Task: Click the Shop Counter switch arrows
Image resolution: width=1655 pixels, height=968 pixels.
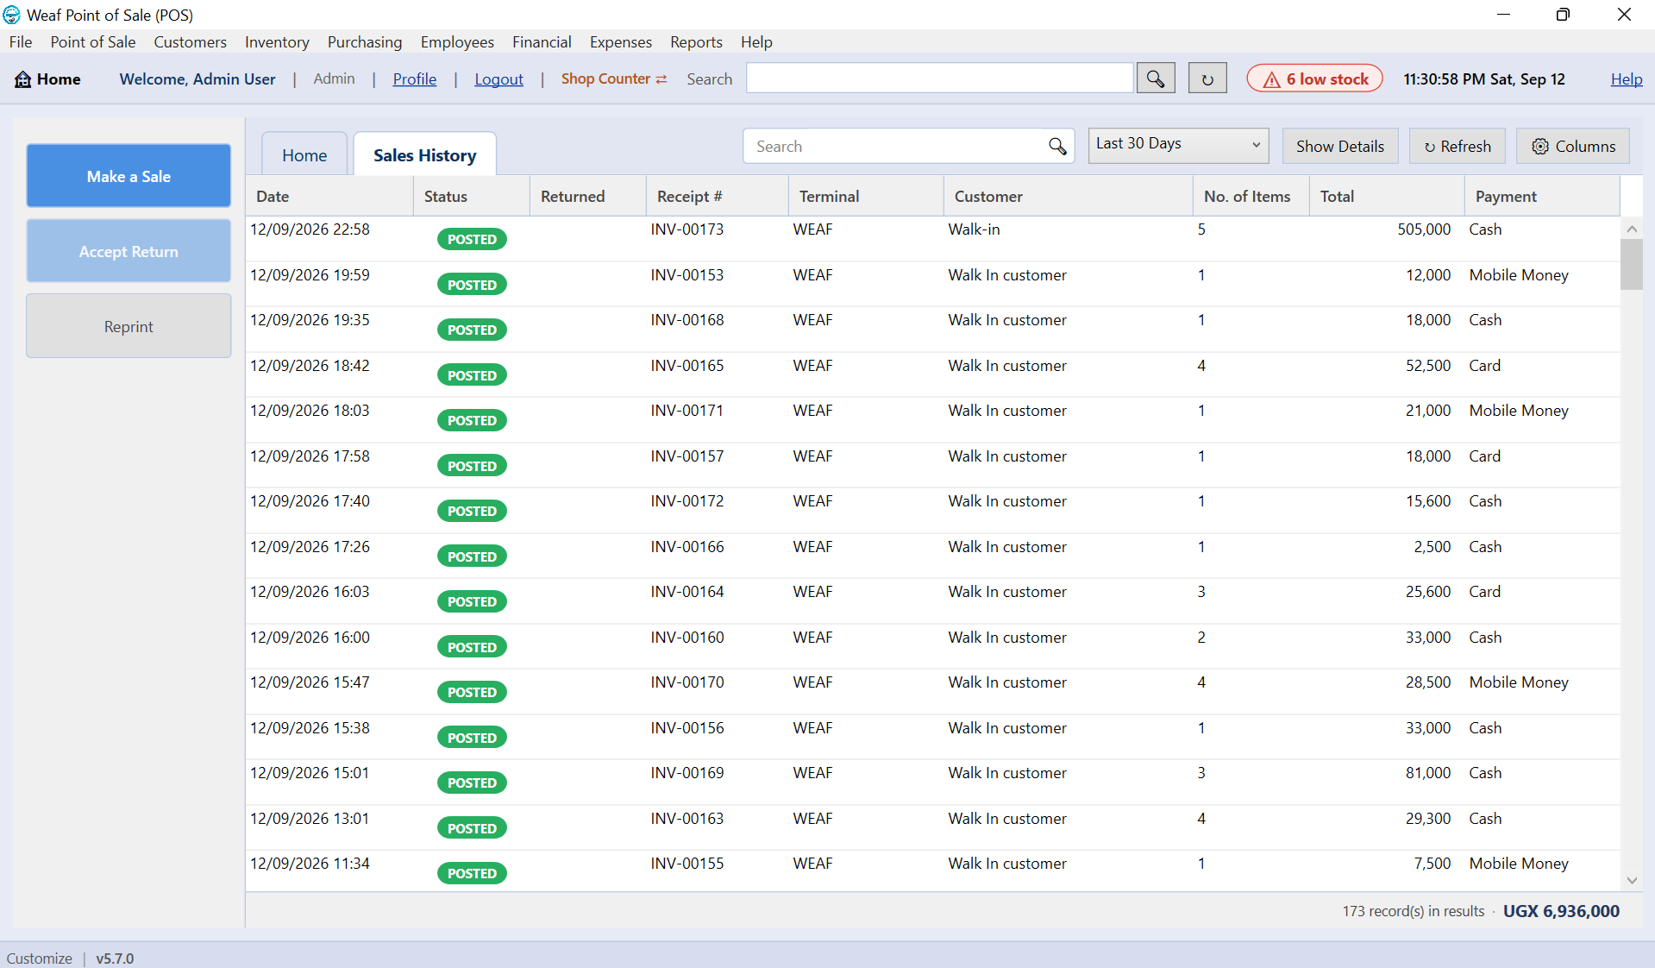Action: (661, 79)
